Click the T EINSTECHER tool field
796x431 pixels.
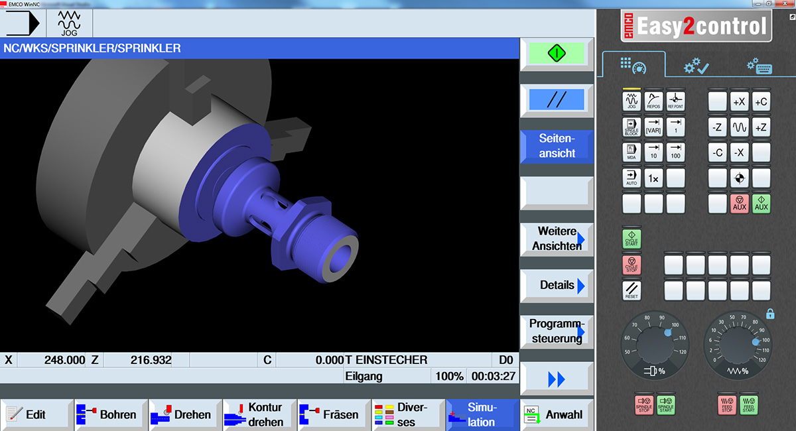(x=419, y=360)
